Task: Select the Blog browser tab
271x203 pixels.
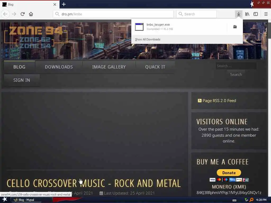Action: click(x=29, y=4)
